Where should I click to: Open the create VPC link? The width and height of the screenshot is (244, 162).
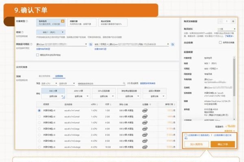pos(43,49)
